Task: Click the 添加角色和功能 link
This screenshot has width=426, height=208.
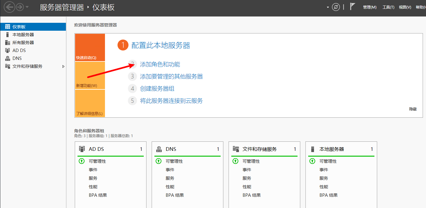Action: pyautogui.click(x=160, y=64)
